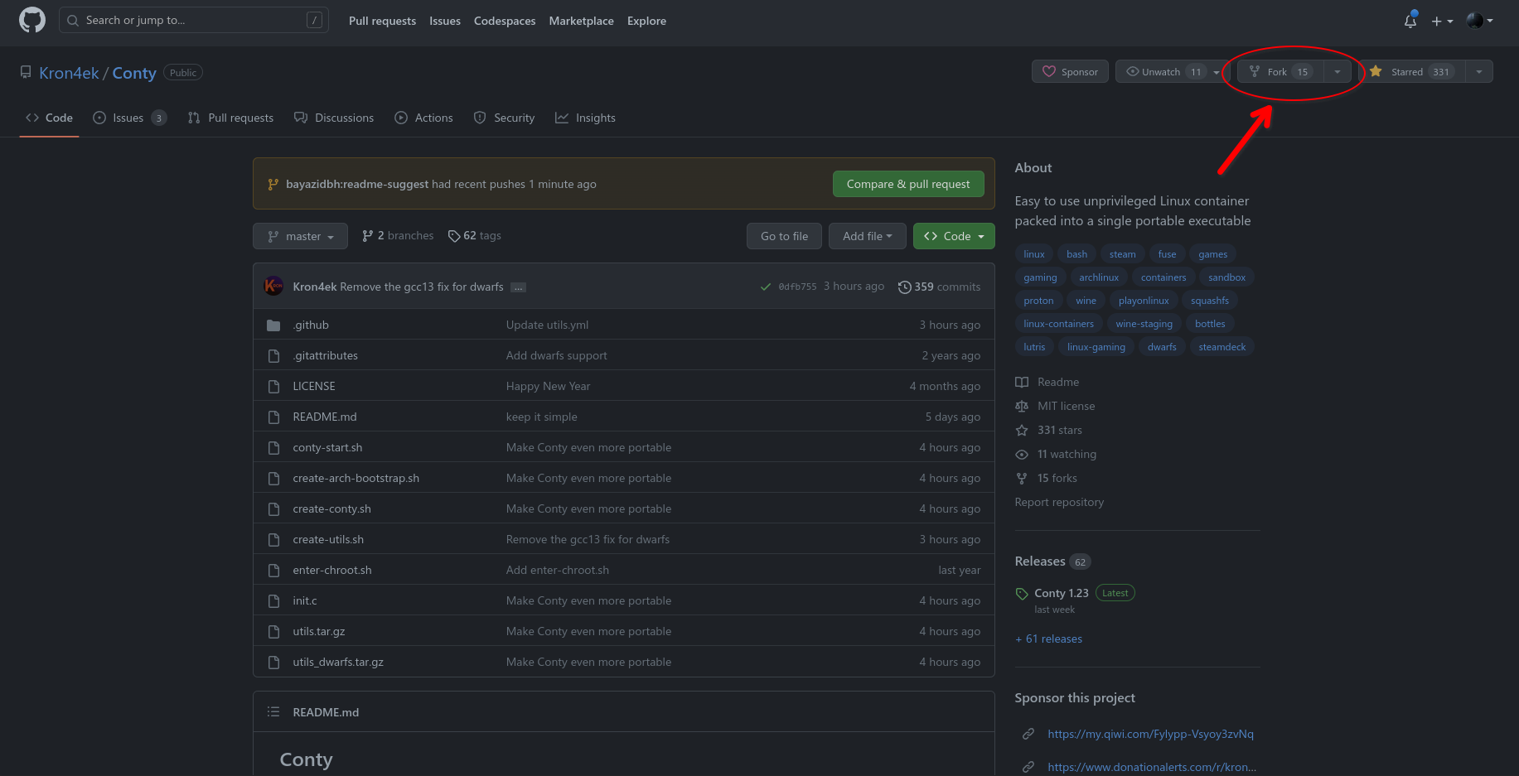Expand the star lists dropdown arrow

click(x=1479, y=71)
